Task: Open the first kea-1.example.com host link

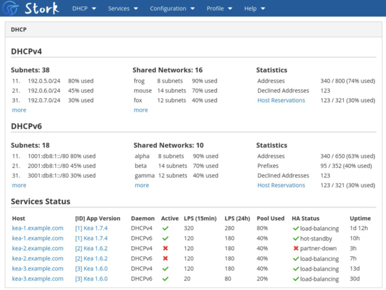Action: click(x=38, y=228)
